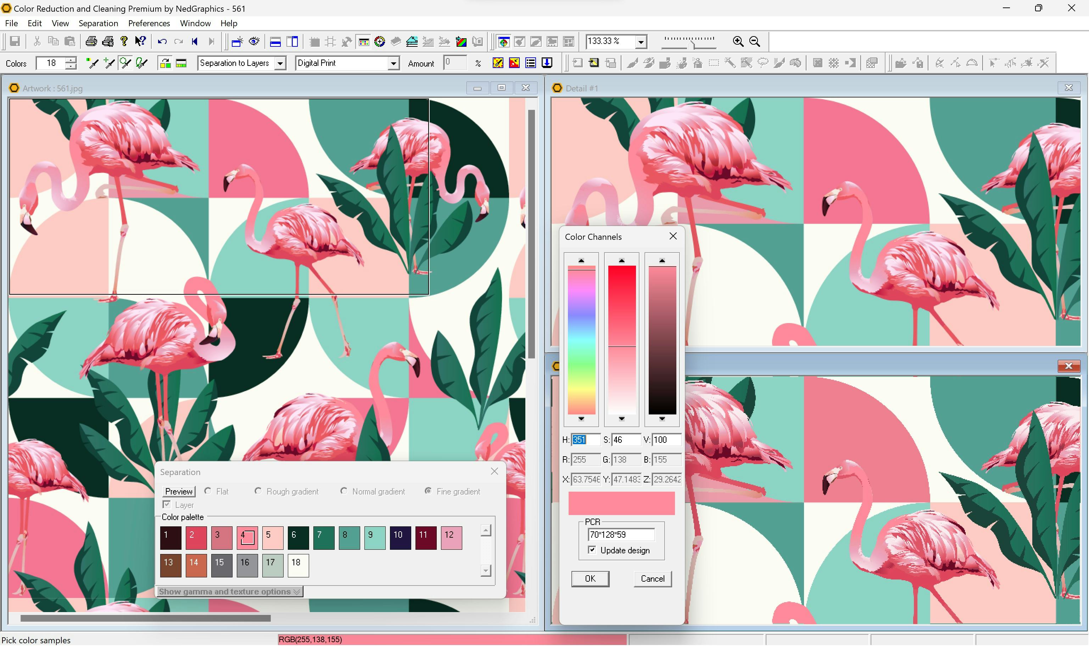This screenshot has width=1089, height=650.
Task: Select the highlighted color grid tool icon
Action: [363, 41]
